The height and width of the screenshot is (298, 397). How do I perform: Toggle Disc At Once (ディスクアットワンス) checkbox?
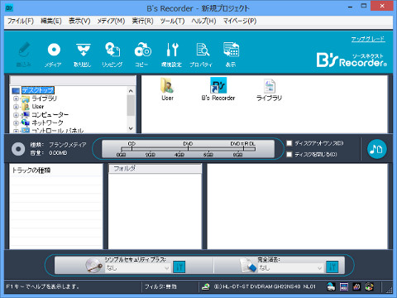[289, 143]
